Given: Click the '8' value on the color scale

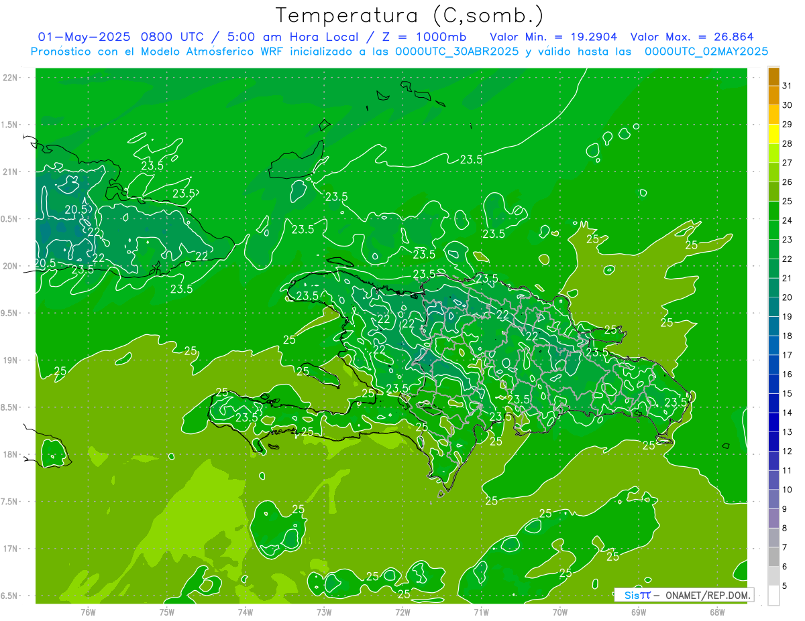Looking at the screenshot, I should click(785, 528).
